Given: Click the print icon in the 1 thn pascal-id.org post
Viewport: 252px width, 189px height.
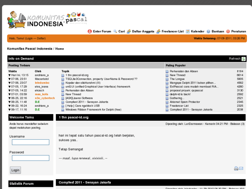Looking at the screenshot, I should click(x=236, y=169).
